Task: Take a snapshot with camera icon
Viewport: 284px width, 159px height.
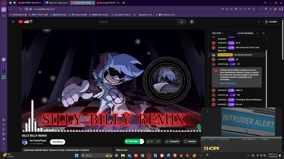Action: tap(227, 9)
